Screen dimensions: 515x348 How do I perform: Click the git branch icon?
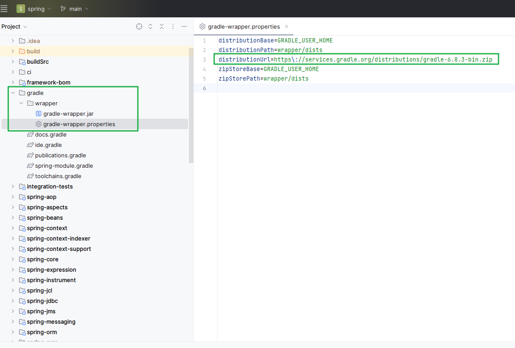pos(63,9)
